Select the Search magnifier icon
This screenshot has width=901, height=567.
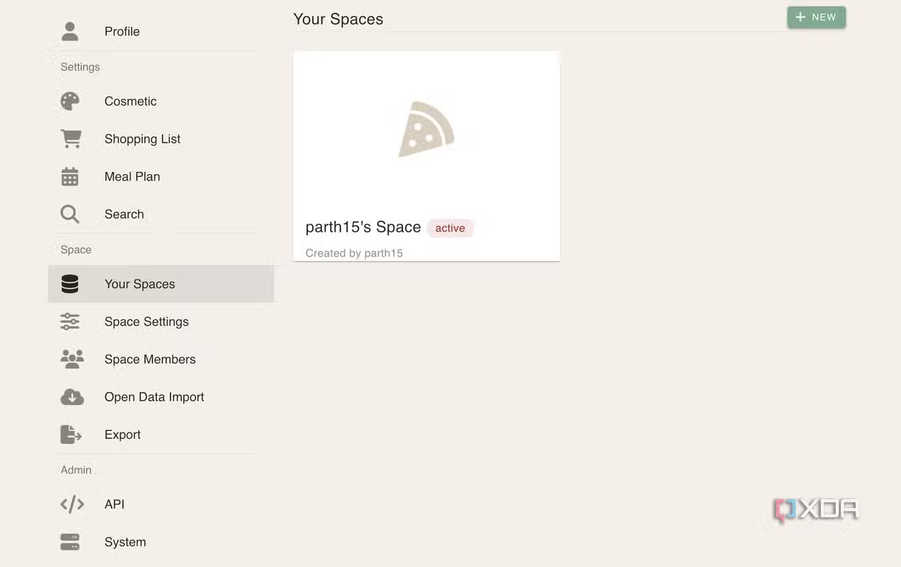pyautogui.click(x=70, y=214)
